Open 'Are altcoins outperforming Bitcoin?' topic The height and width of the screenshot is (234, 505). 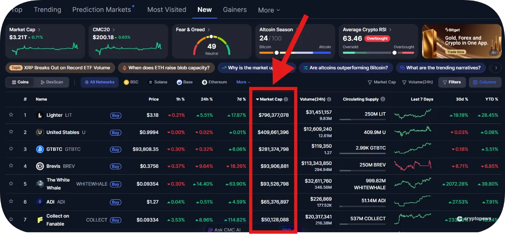[346, 68]
